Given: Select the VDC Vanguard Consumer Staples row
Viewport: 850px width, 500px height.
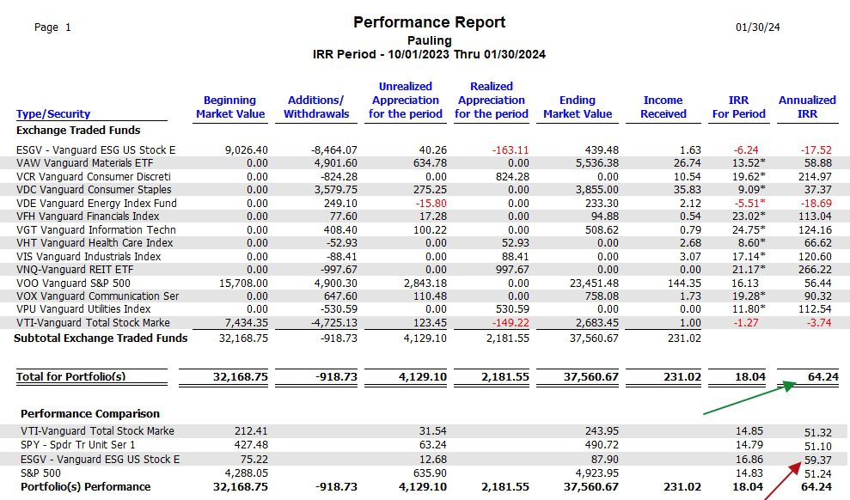Looking at the screenshot, I should click(425, 190).
